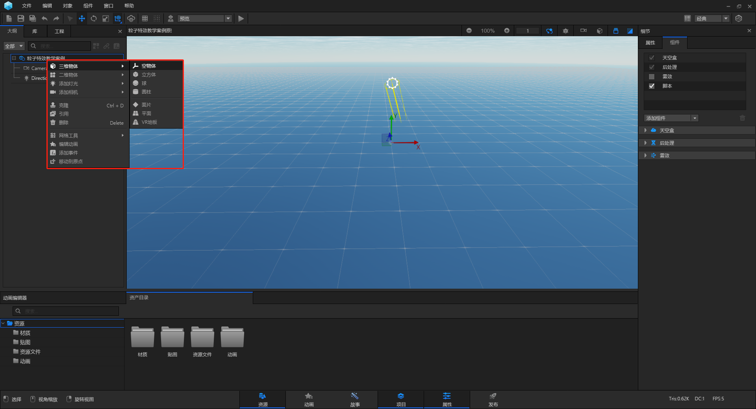Click the trash delete component icon

pos(742,118)
